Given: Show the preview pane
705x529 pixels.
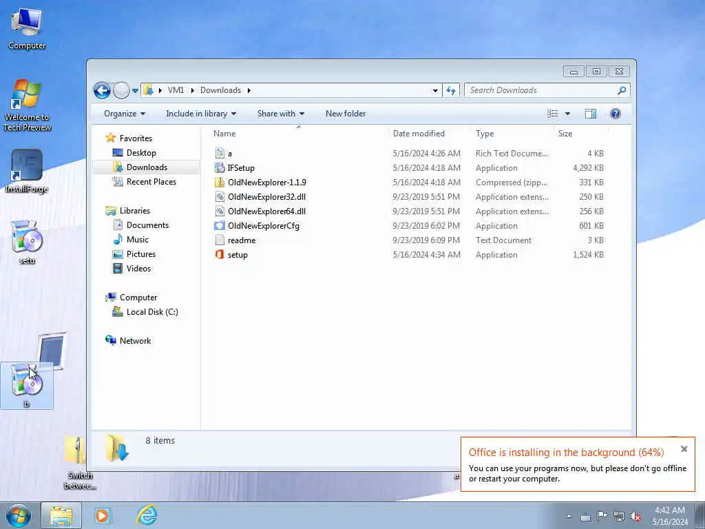Looking at the screenshot, I should coord(590,114).
